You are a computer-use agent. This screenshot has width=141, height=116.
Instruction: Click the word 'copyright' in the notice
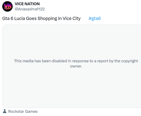[129, 61]
